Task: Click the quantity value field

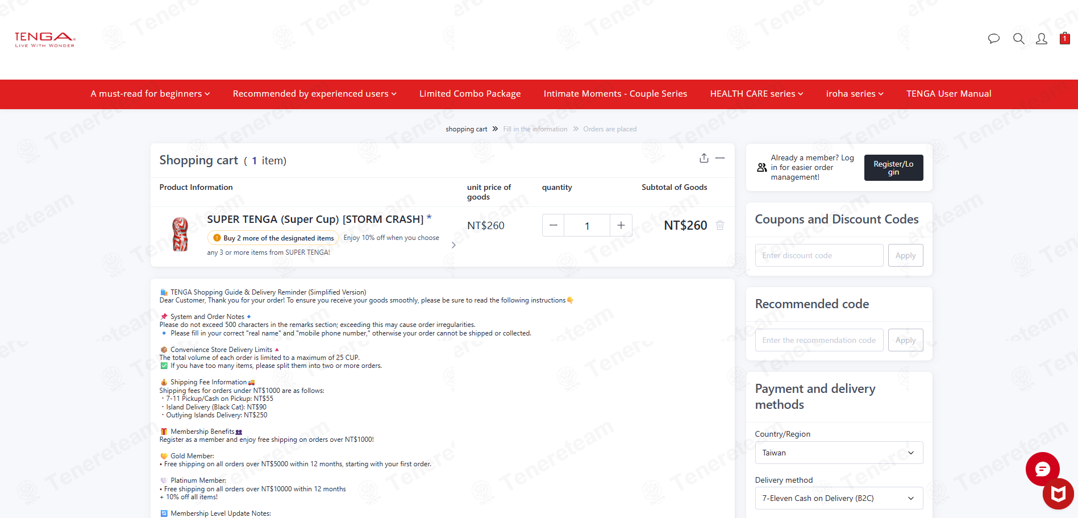Action: (587, 226)
